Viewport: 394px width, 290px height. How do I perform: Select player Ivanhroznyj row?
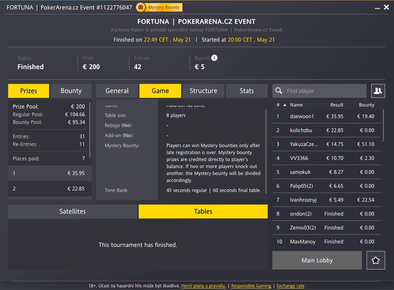click(327, 200)
